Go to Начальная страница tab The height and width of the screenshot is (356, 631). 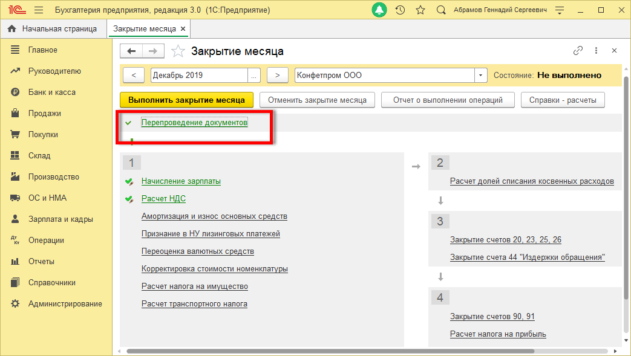pos(52,29)
